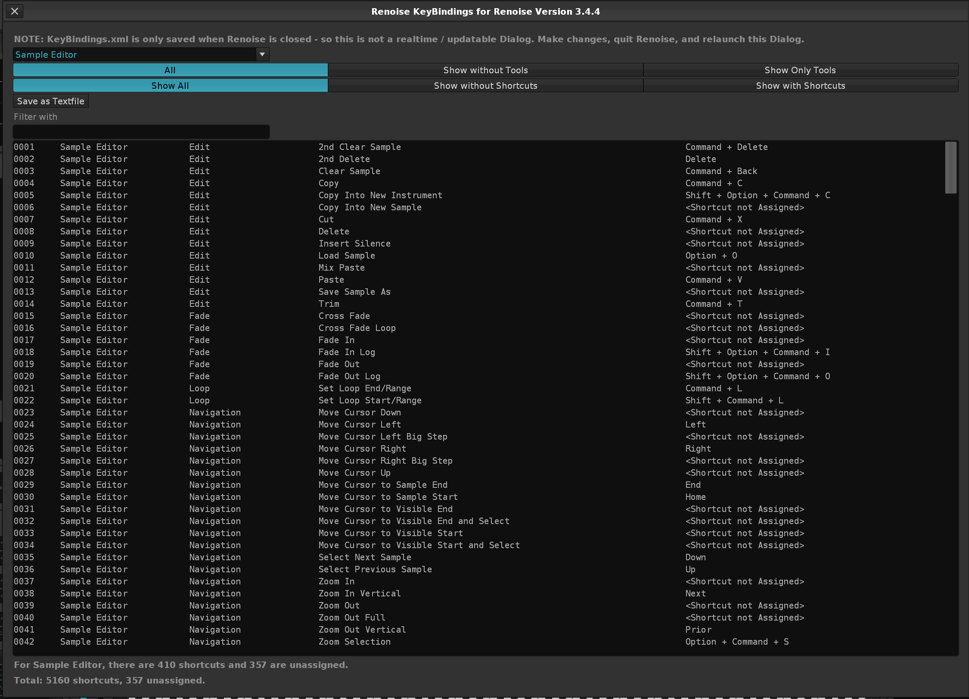Select the 2nd Clear Sample row
This screenshot has height=699, width=969.
(x=359, y=147)
